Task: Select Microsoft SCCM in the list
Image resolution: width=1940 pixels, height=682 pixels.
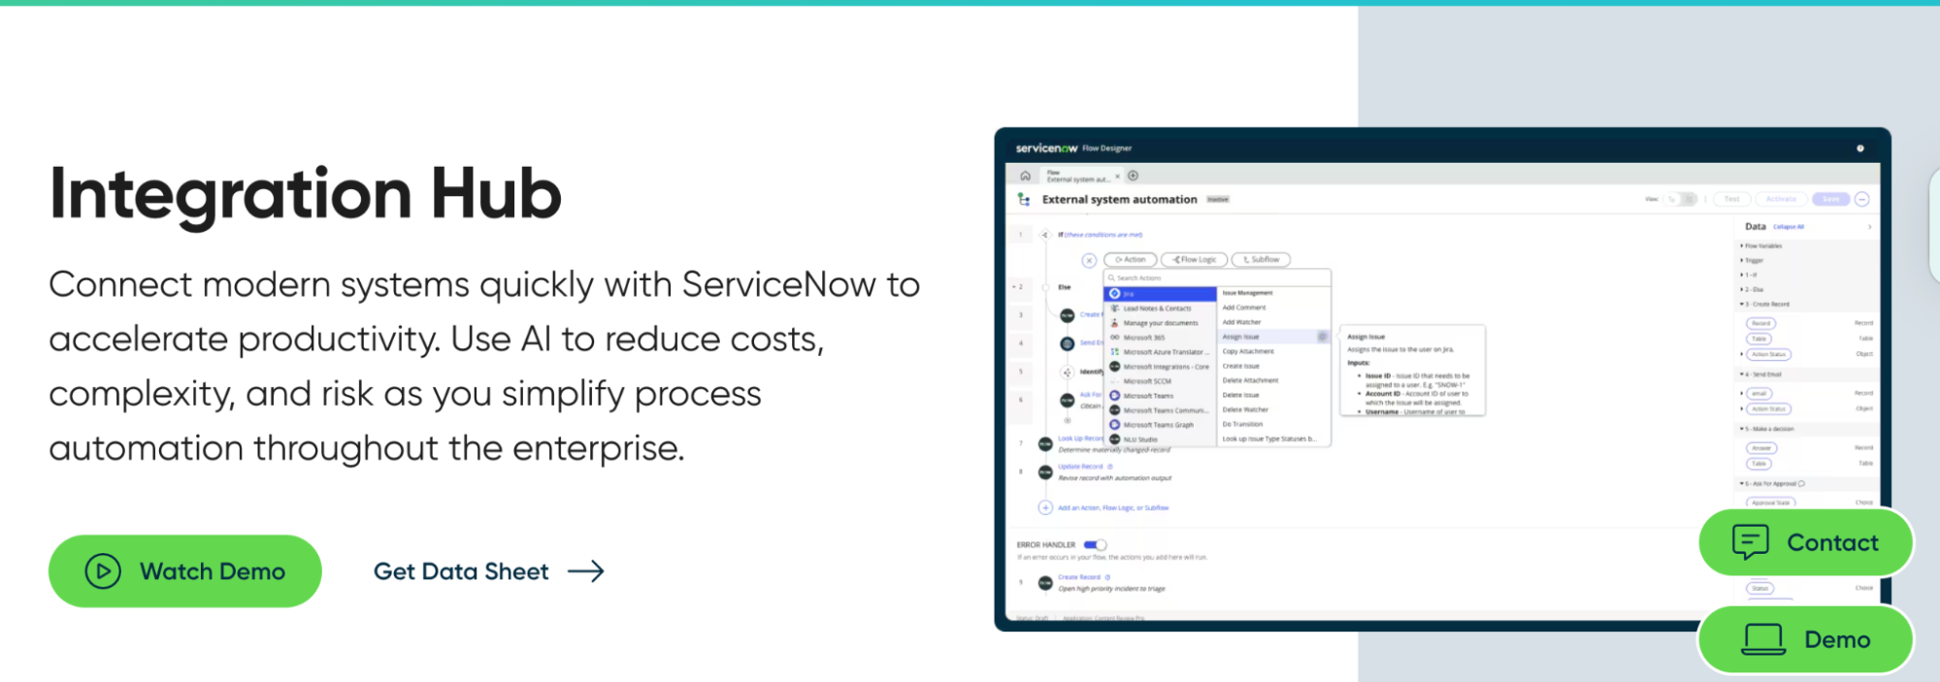Action: tap(1161, 381)
